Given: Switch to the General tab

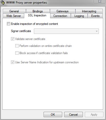Looking at the screenshot, I should point(14,11).
